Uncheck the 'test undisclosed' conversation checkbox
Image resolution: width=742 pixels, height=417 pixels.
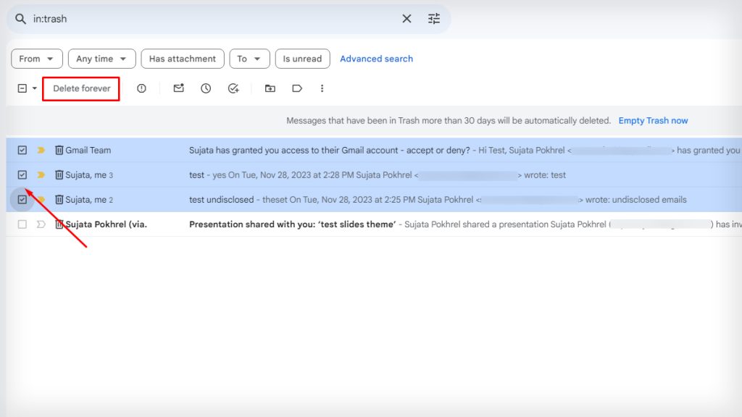22,199
